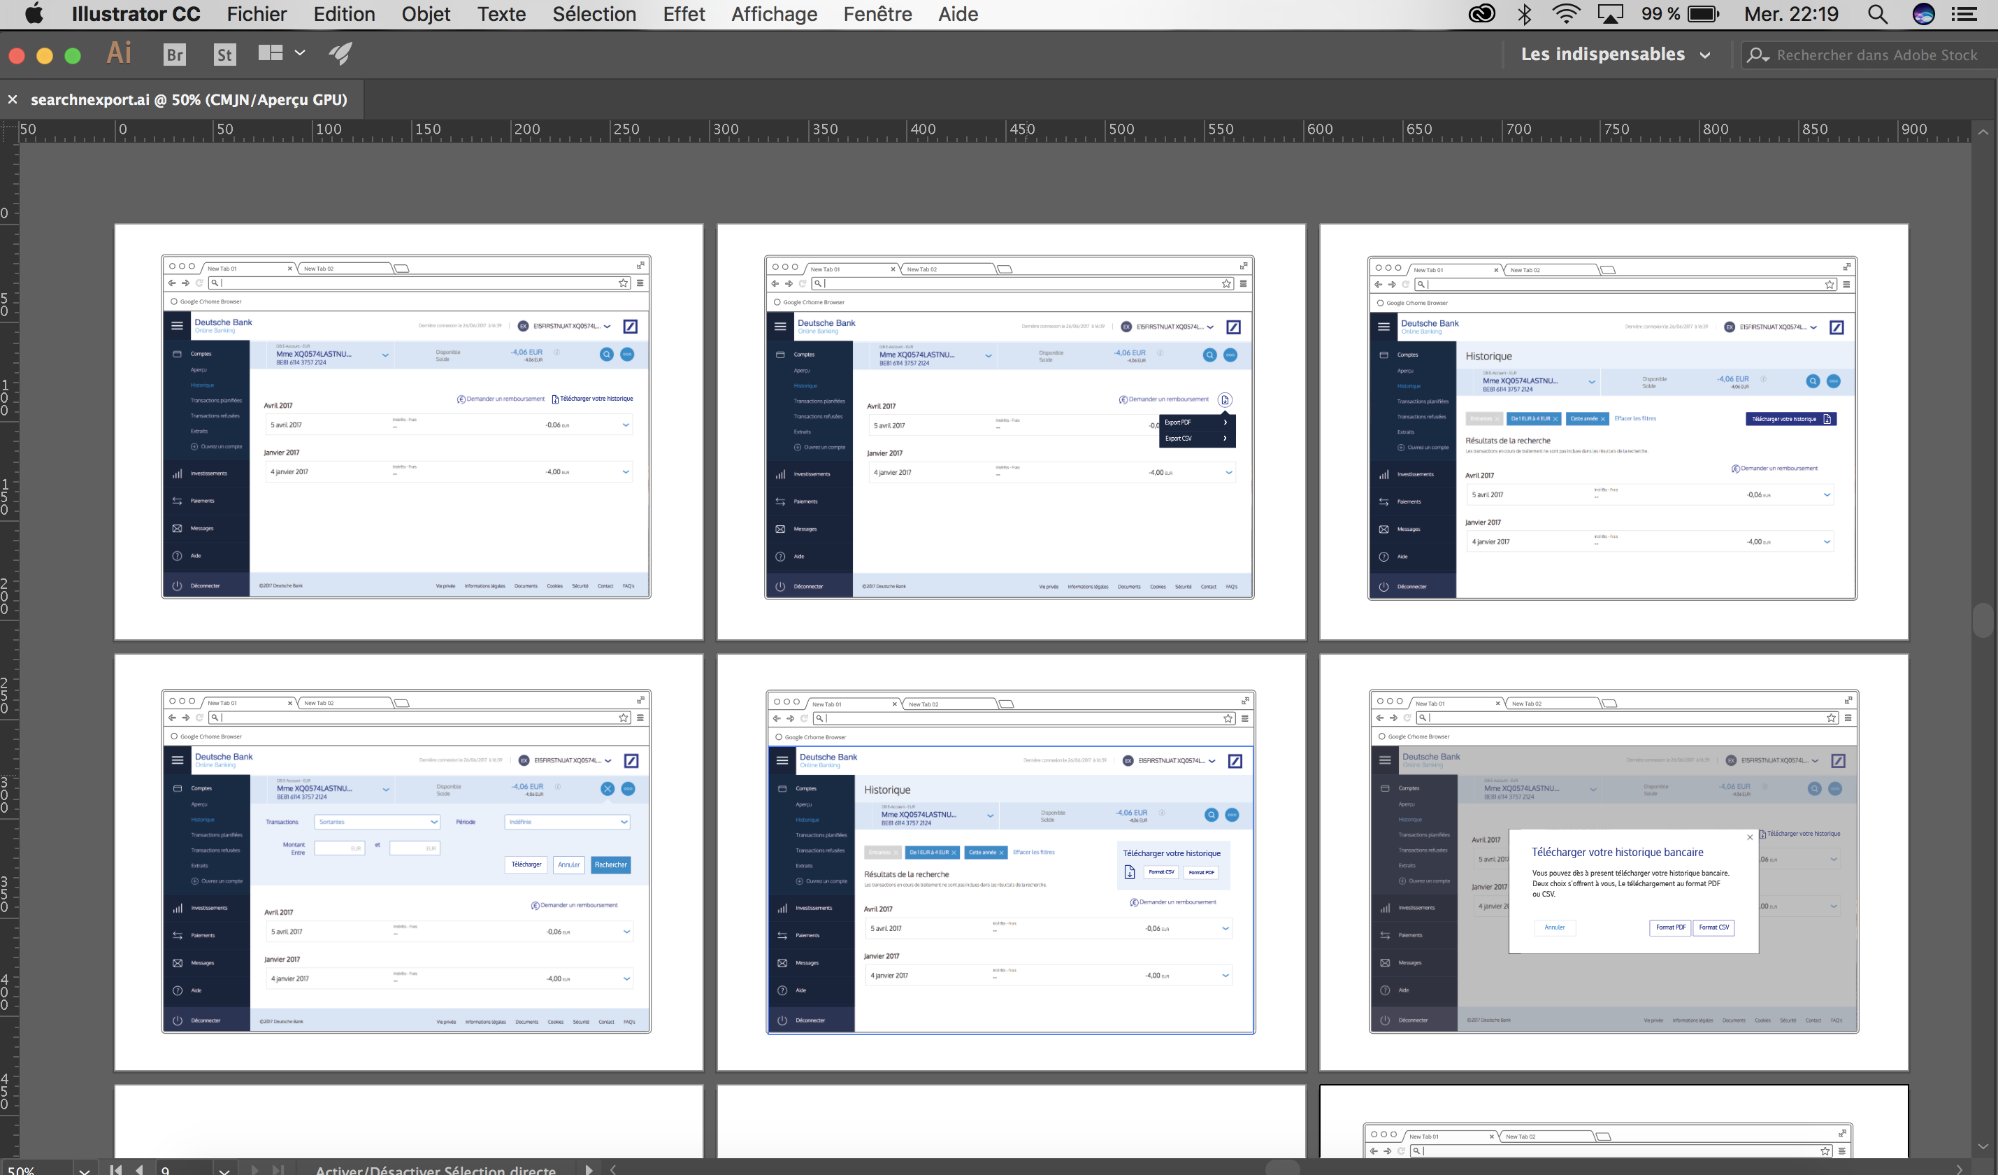Click the Siri icon in menu bar
The height and width of the screenshot is (1175, 1998).
pos(1923,13)
